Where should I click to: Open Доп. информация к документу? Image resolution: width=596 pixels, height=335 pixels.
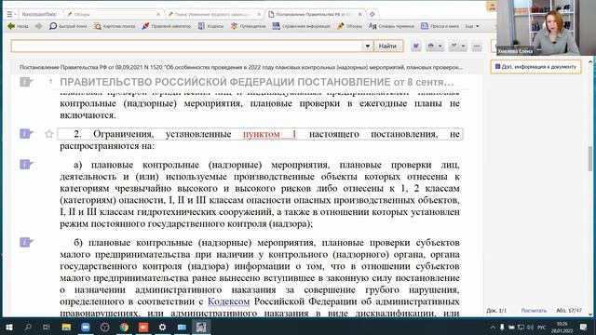point(535,66)
